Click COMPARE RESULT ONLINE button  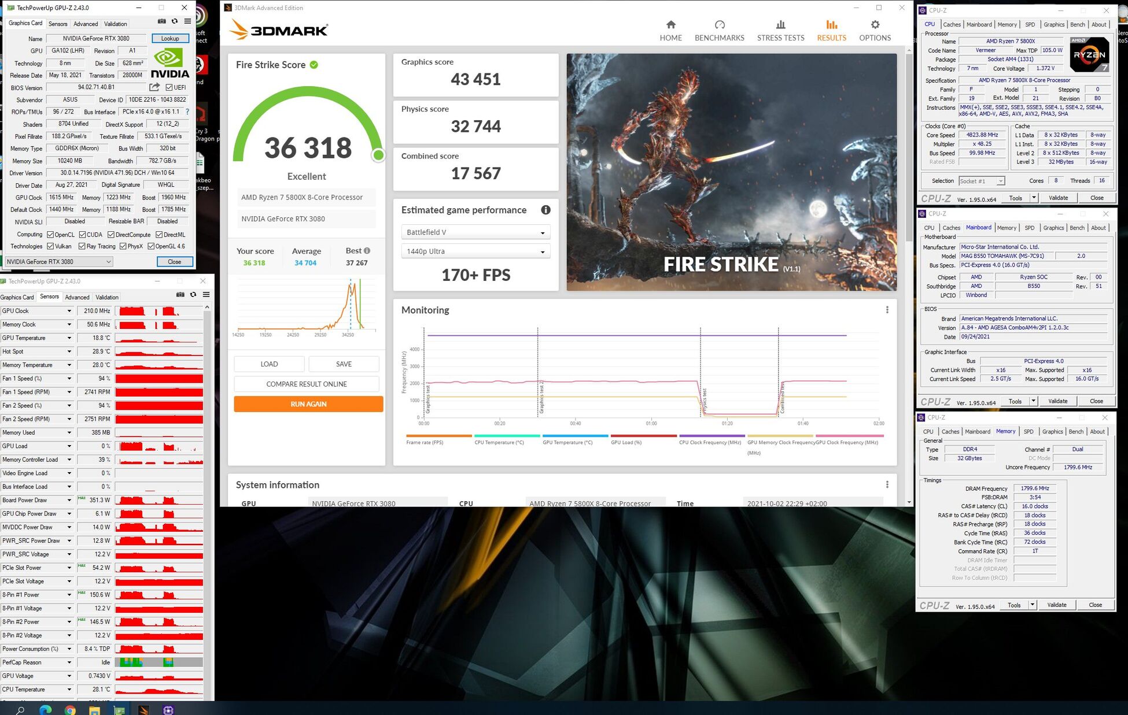pyautogui.click(x=307, y=384)
